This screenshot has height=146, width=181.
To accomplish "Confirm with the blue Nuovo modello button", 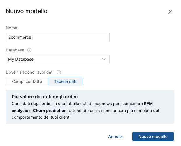I will pyautogui.click(x=153, y=136).
